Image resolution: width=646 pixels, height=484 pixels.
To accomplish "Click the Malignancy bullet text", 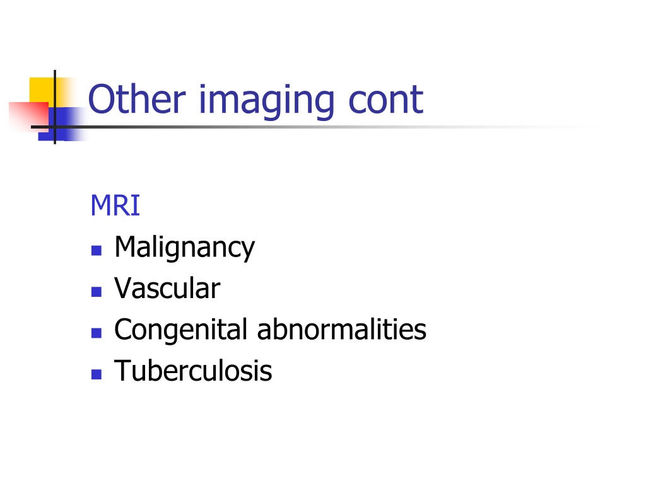I will 185,248.
